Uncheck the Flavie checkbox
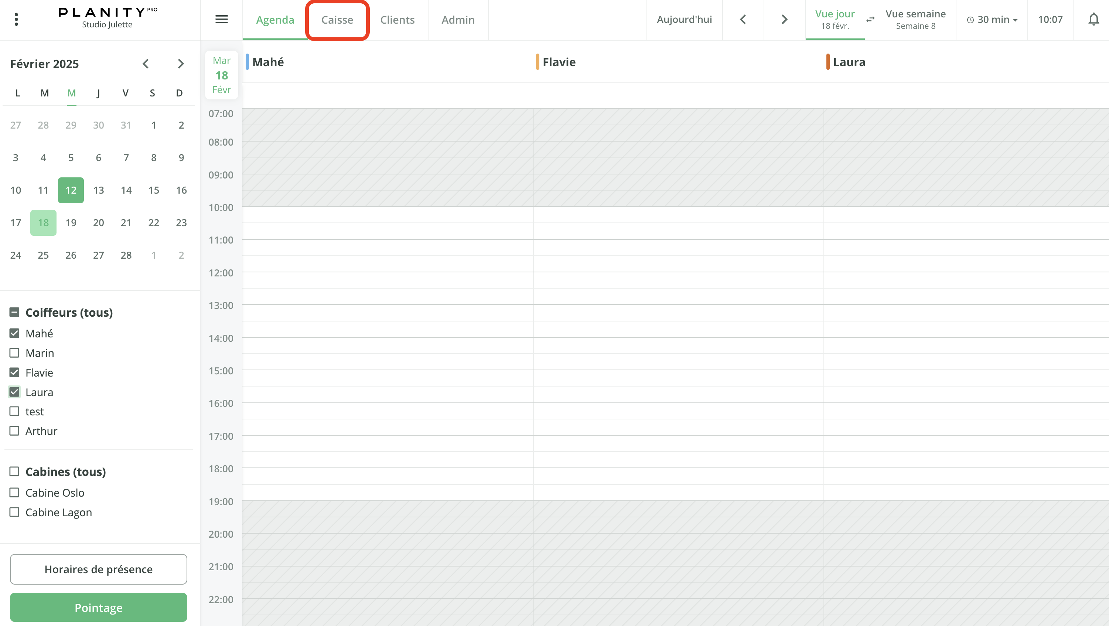Image resolution: width=1109 pixels, height=626 pixels. 14,372
